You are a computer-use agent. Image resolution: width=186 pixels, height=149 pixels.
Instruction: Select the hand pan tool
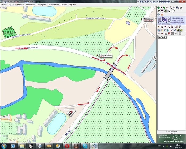click(165, 34)
